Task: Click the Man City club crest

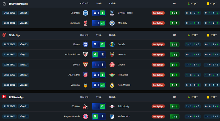Action: (x=111, y=23)
